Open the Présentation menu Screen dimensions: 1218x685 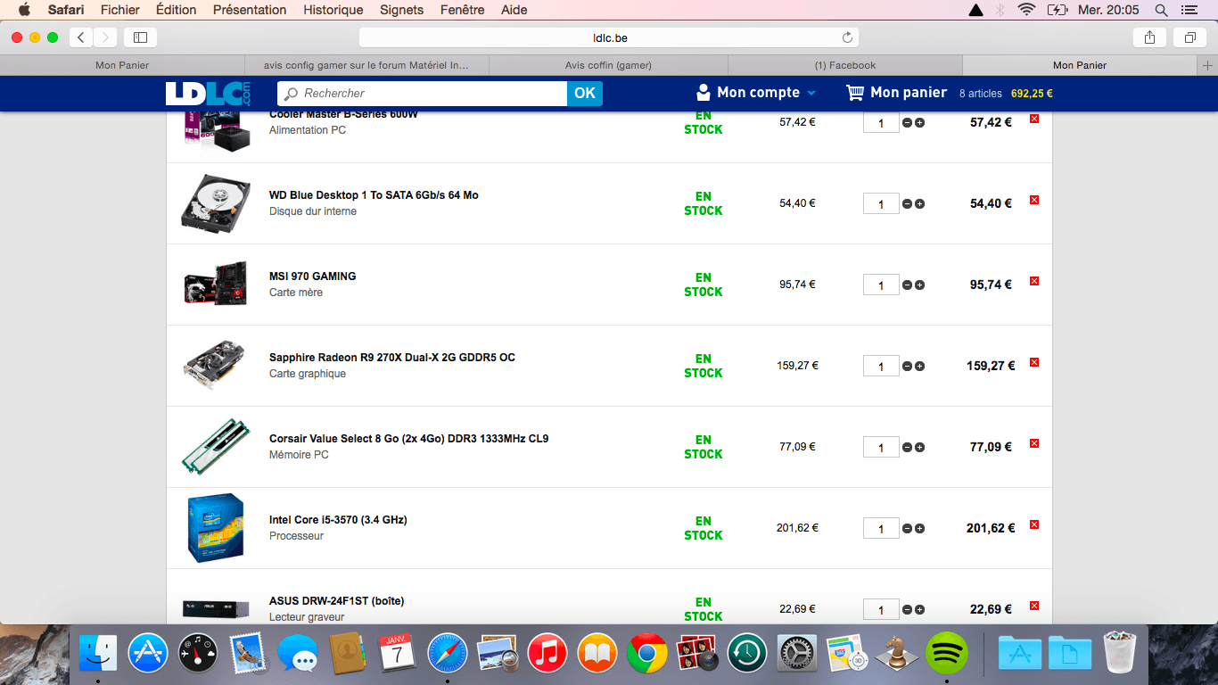click(x=250, y=10)
